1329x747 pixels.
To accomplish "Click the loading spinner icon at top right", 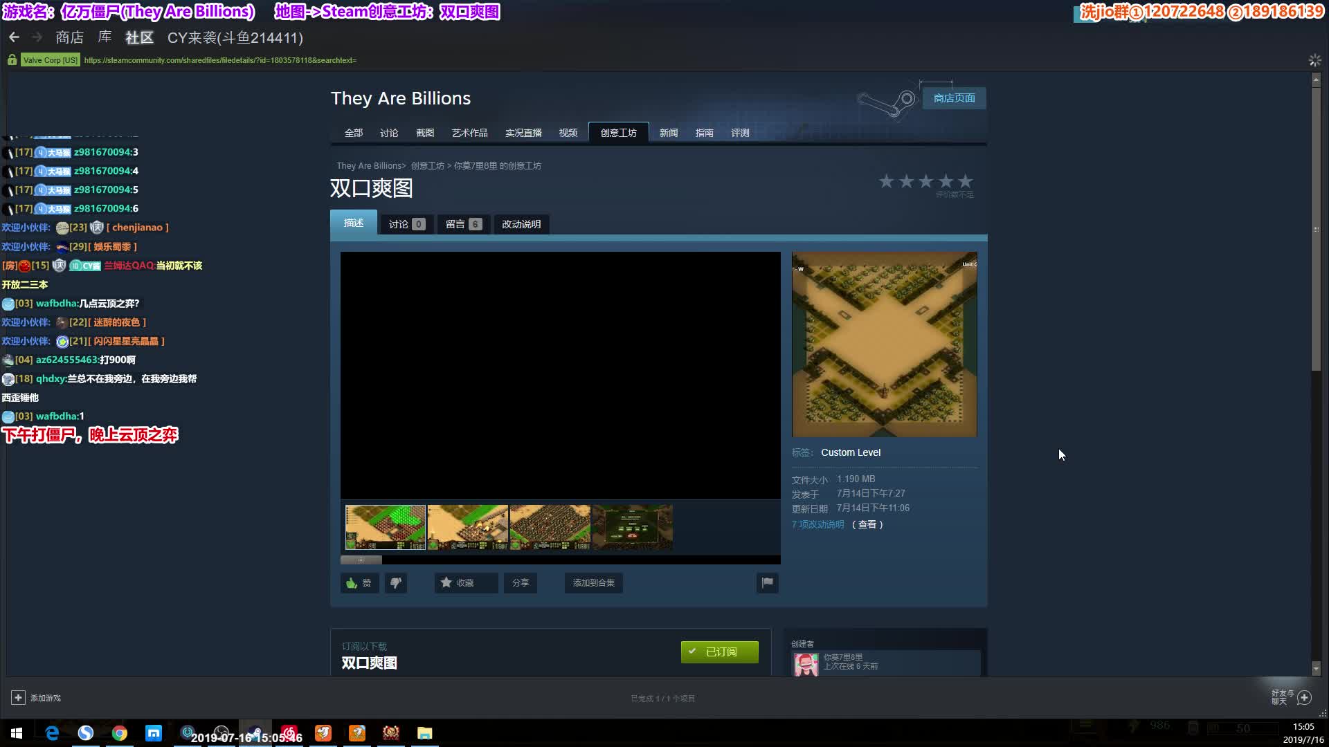I will click(x=1315, y=60).
